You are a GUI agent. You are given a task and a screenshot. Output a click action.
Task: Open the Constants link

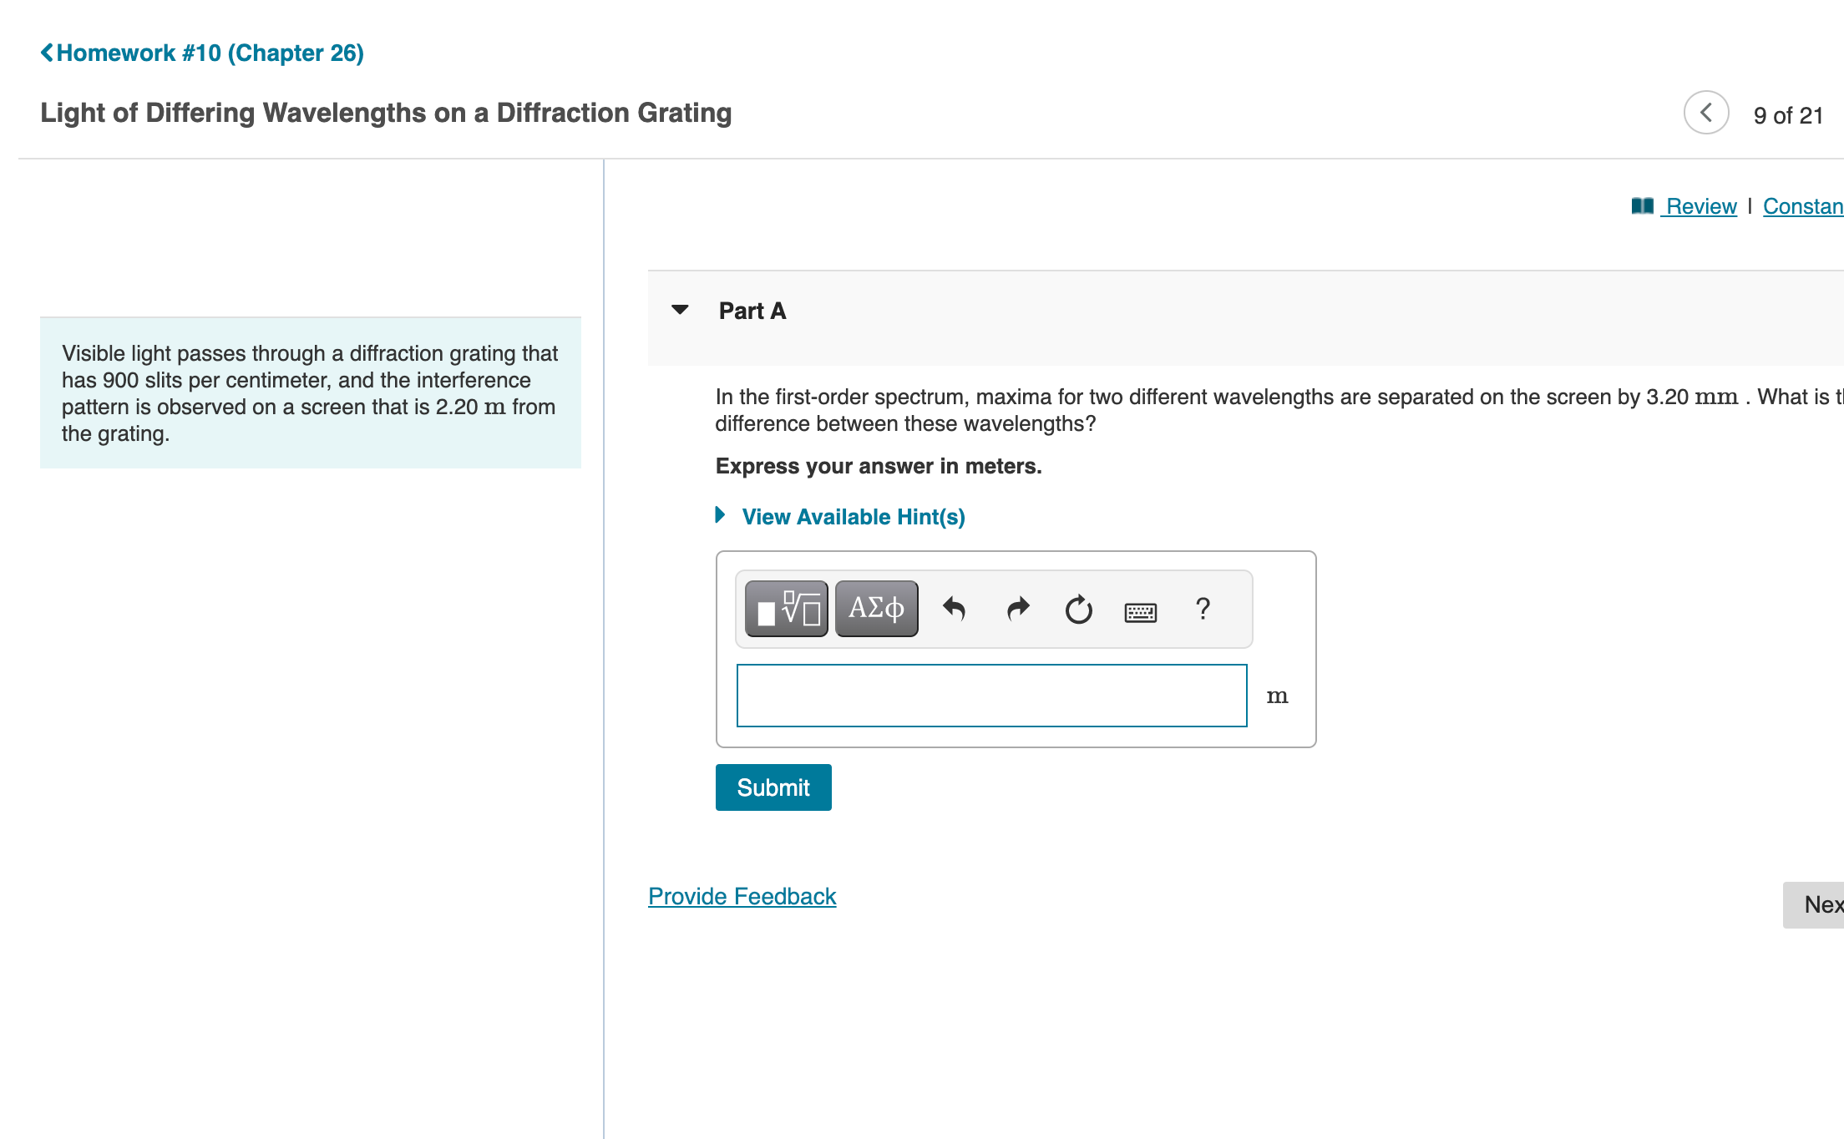pos(1802,206)
